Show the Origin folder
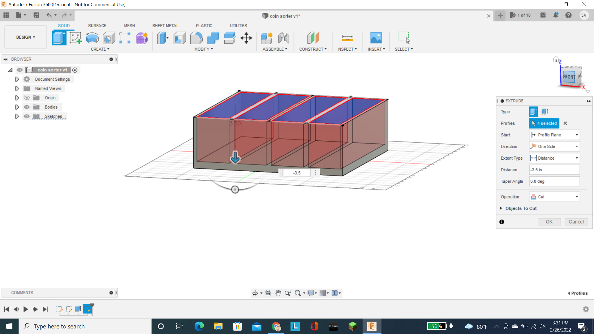 click(x=27, y=97)
